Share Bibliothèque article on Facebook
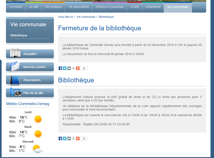 (x=60, y=139)
